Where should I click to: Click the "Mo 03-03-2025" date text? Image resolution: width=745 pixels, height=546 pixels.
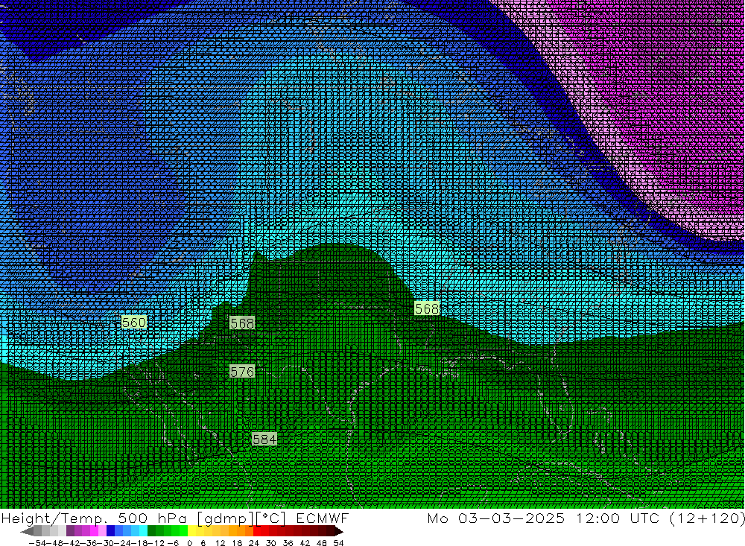(496, 518)
